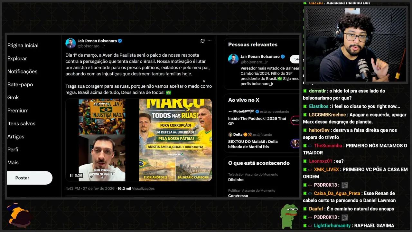Click O que está acontecendo heading
The image size is (412, 232).
[x=259, y=163]
